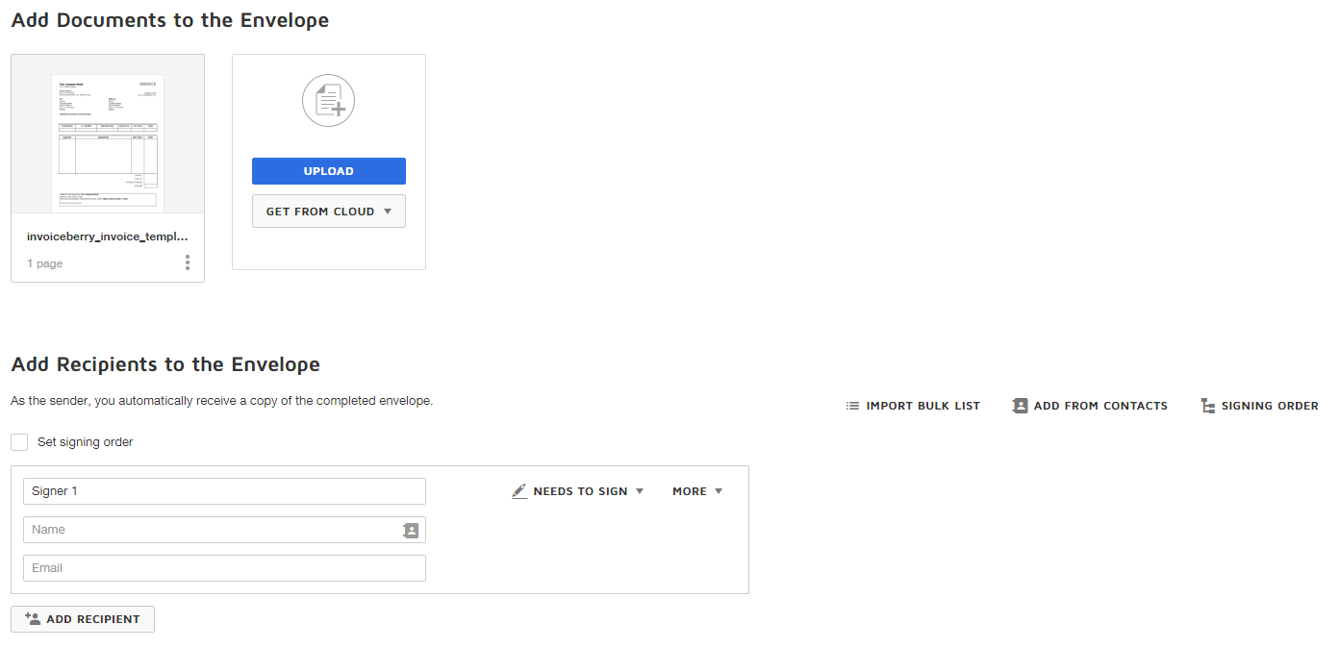Select the Import Bulk List text option
Image resolution: width=1339 pixels, height=648 pixels.
(x=922, y=406)
